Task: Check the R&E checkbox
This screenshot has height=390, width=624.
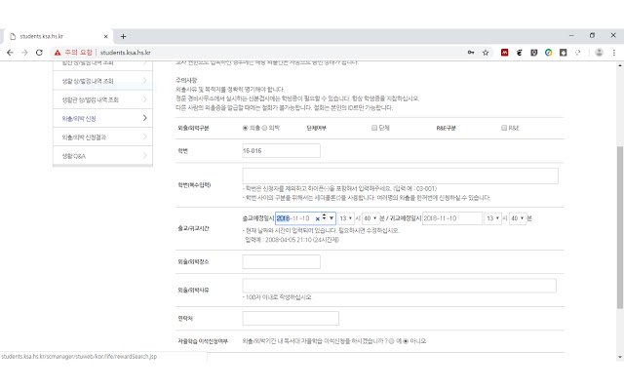Action: tap(504, 128)
